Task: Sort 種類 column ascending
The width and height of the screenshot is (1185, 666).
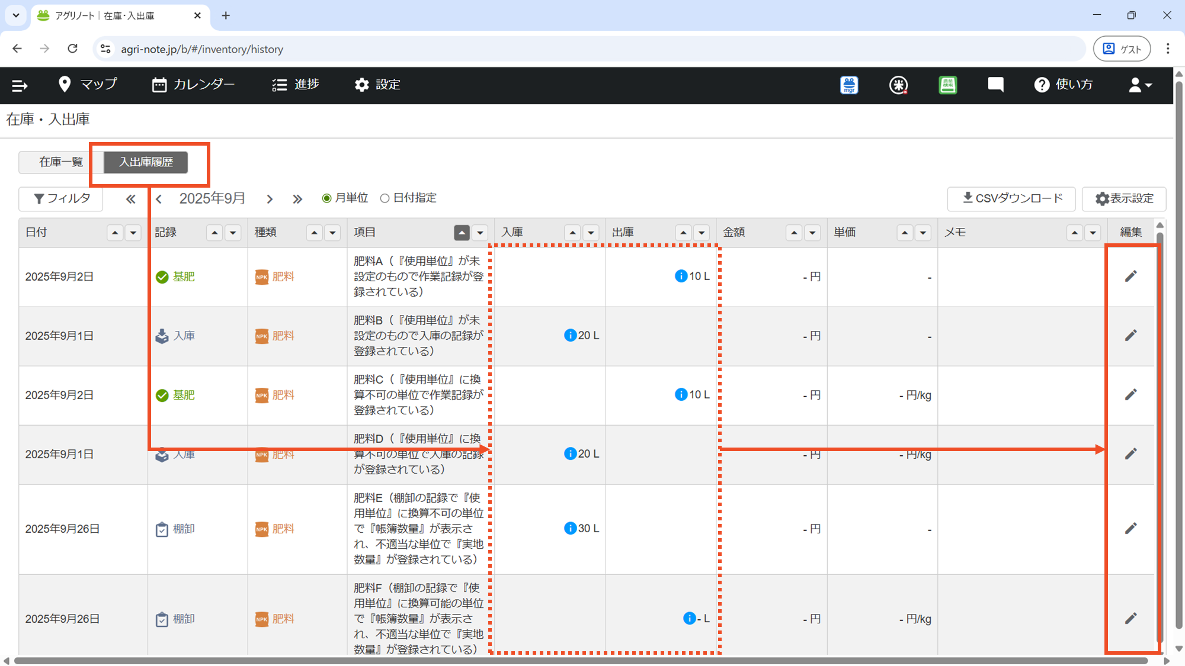Action: (x=314, y=233)
